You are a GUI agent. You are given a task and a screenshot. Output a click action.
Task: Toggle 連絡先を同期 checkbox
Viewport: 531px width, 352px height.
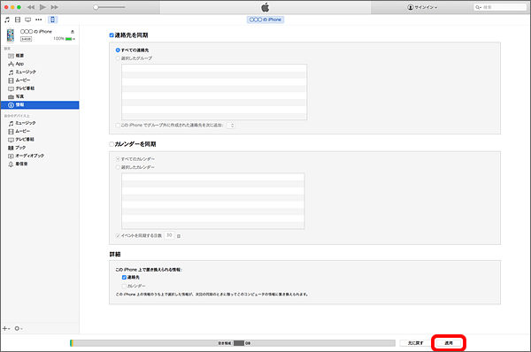coord(112,35)
